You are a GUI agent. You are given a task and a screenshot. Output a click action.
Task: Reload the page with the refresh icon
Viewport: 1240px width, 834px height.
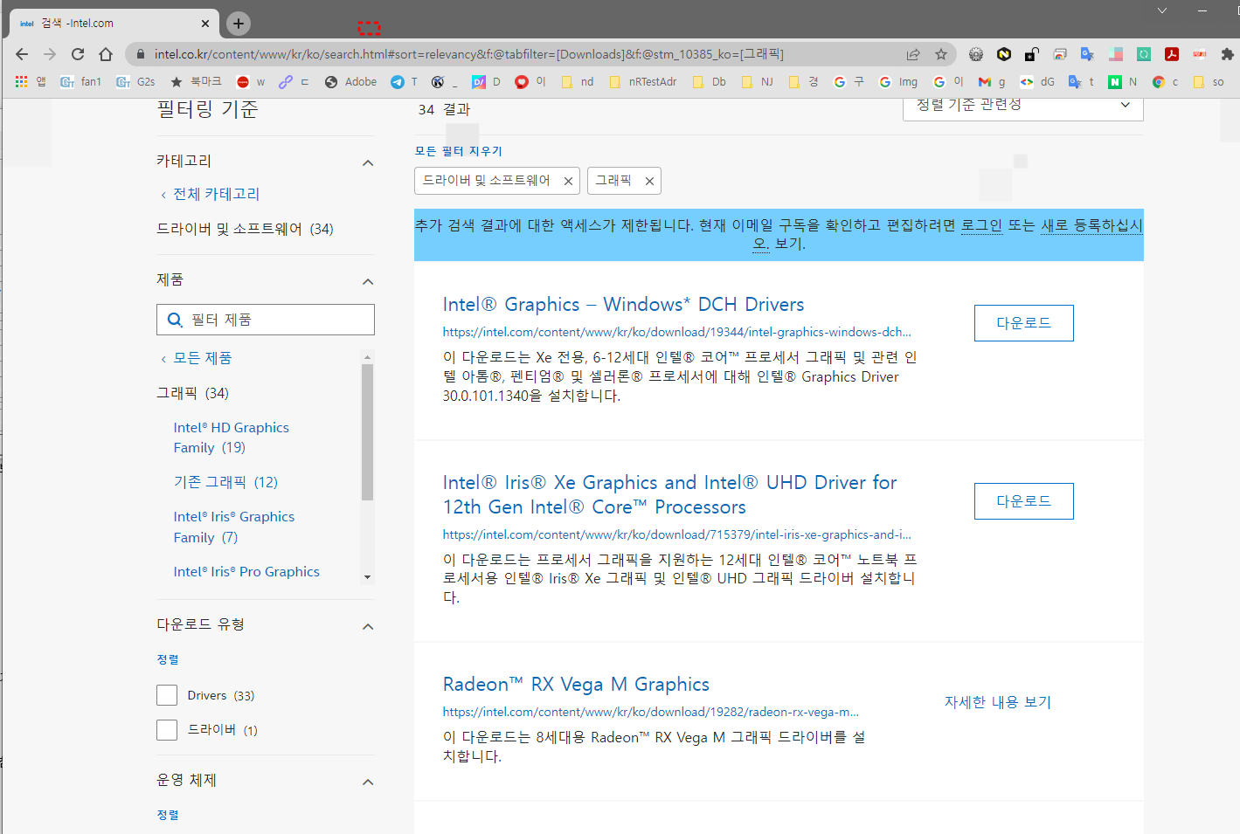point(78,54)
